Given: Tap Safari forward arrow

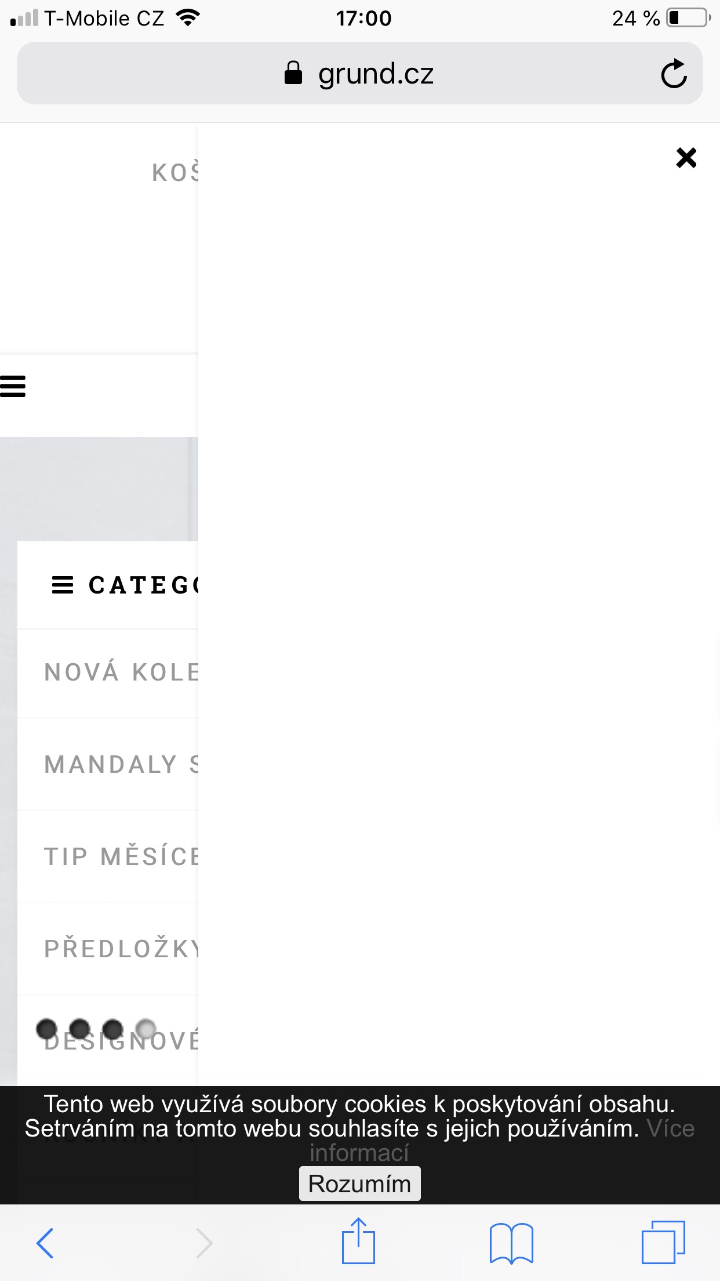Looking at the screenshot, I should [x=204, y=1243].
